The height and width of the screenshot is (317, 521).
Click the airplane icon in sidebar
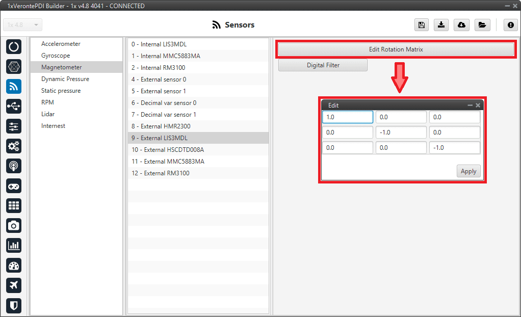(x=14, y=285)
